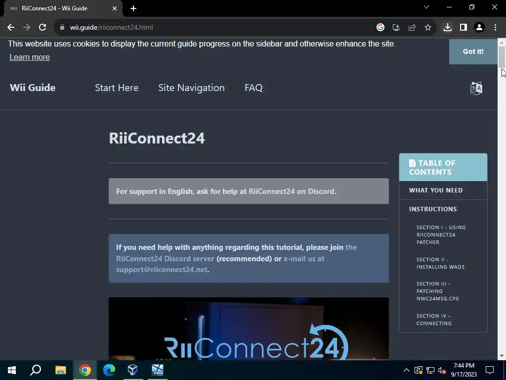Image resolution: width=506 pixels, height=380 pixels.
Task: Open the site language translation icon
Action: pos(476,88)
